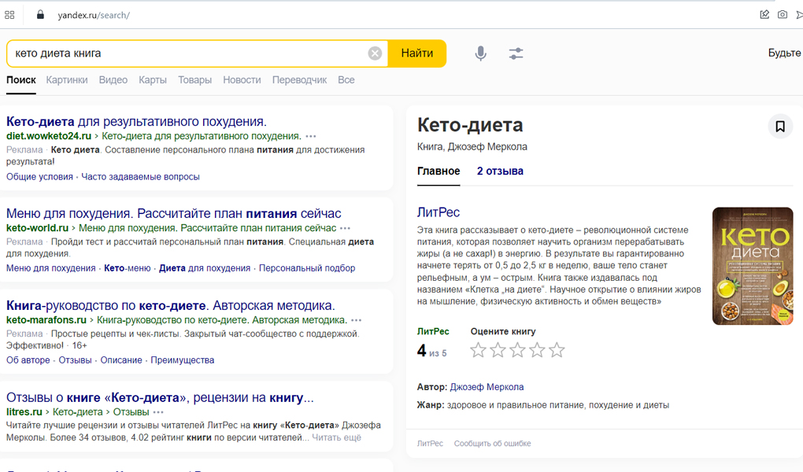Click the padlock site security icon
Screen dimensions: 803x472
click(40, 15)
